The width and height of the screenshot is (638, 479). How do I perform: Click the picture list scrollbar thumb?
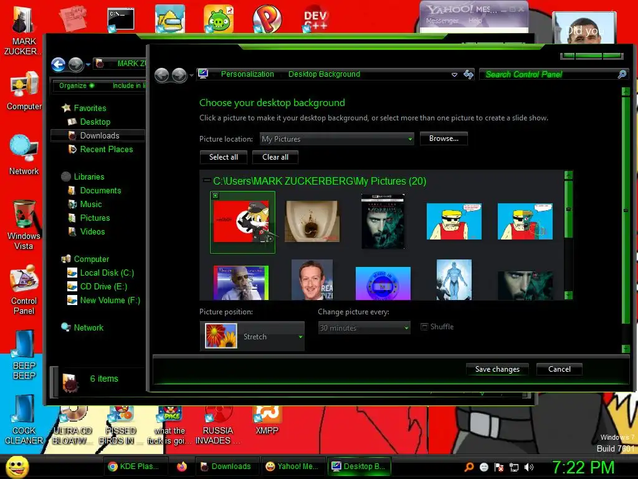tap(568, 210)
